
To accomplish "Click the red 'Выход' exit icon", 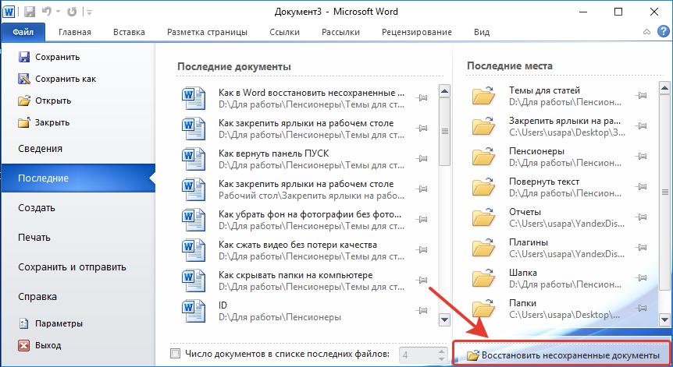I will 24,345.
